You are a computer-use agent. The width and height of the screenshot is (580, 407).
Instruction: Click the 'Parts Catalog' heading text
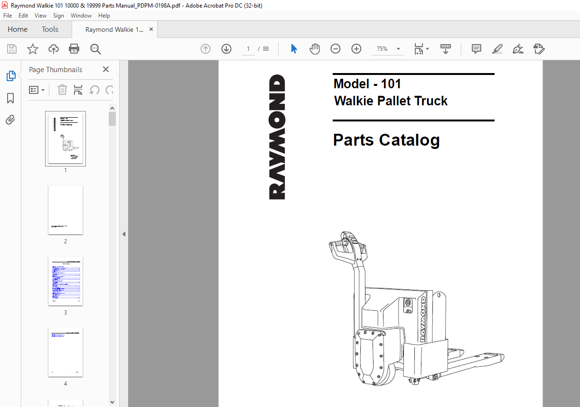[x=386, y=140]
